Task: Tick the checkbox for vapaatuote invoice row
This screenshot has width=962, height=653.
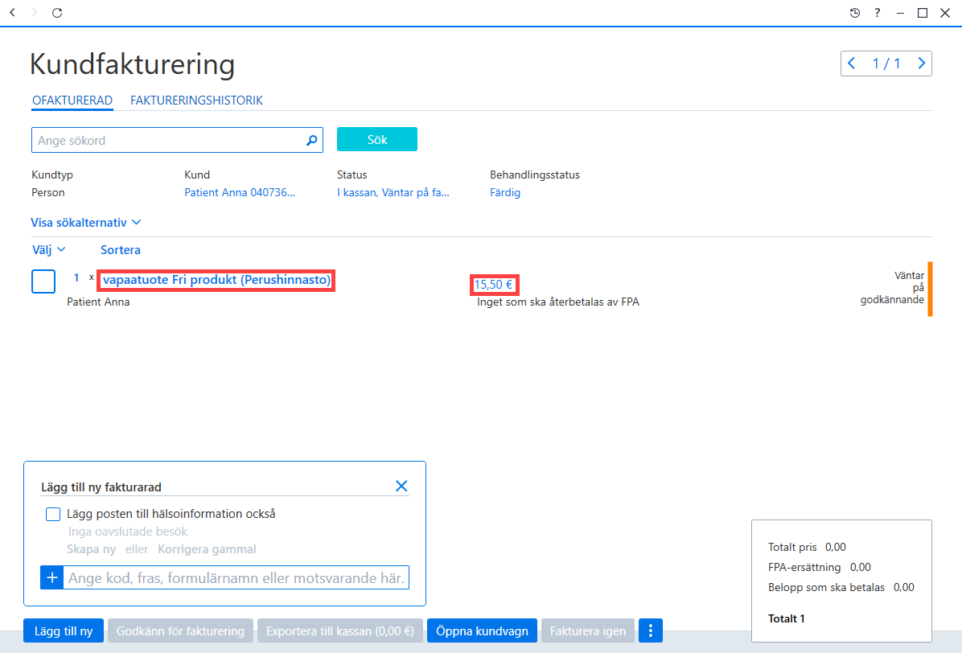Action: pos(43,281)
